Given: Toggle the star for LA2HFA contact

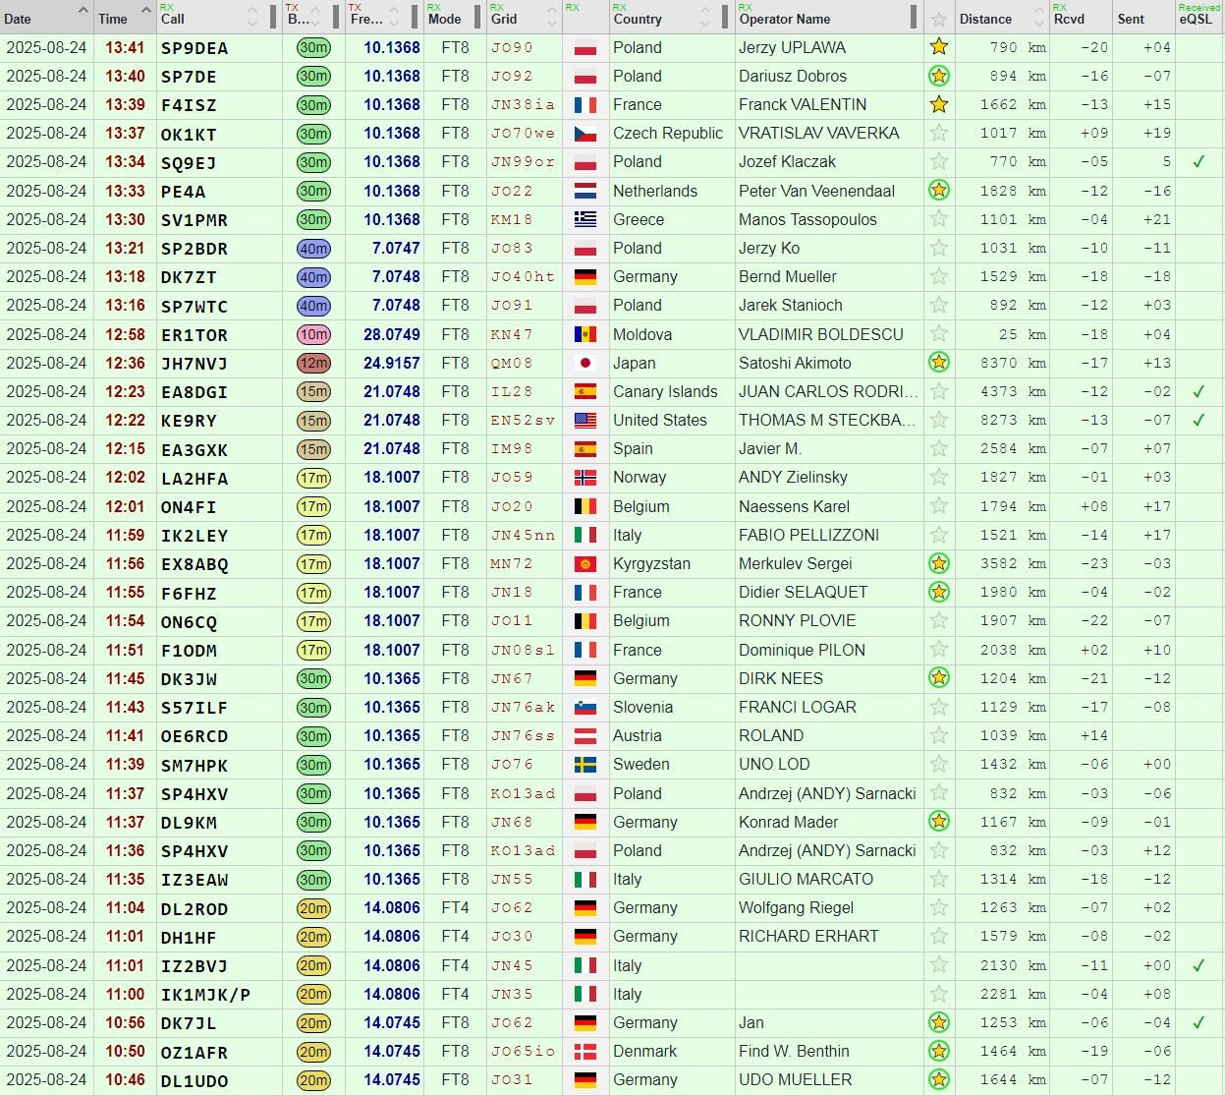Looking at the screenshot, I should tap(939, 478).
